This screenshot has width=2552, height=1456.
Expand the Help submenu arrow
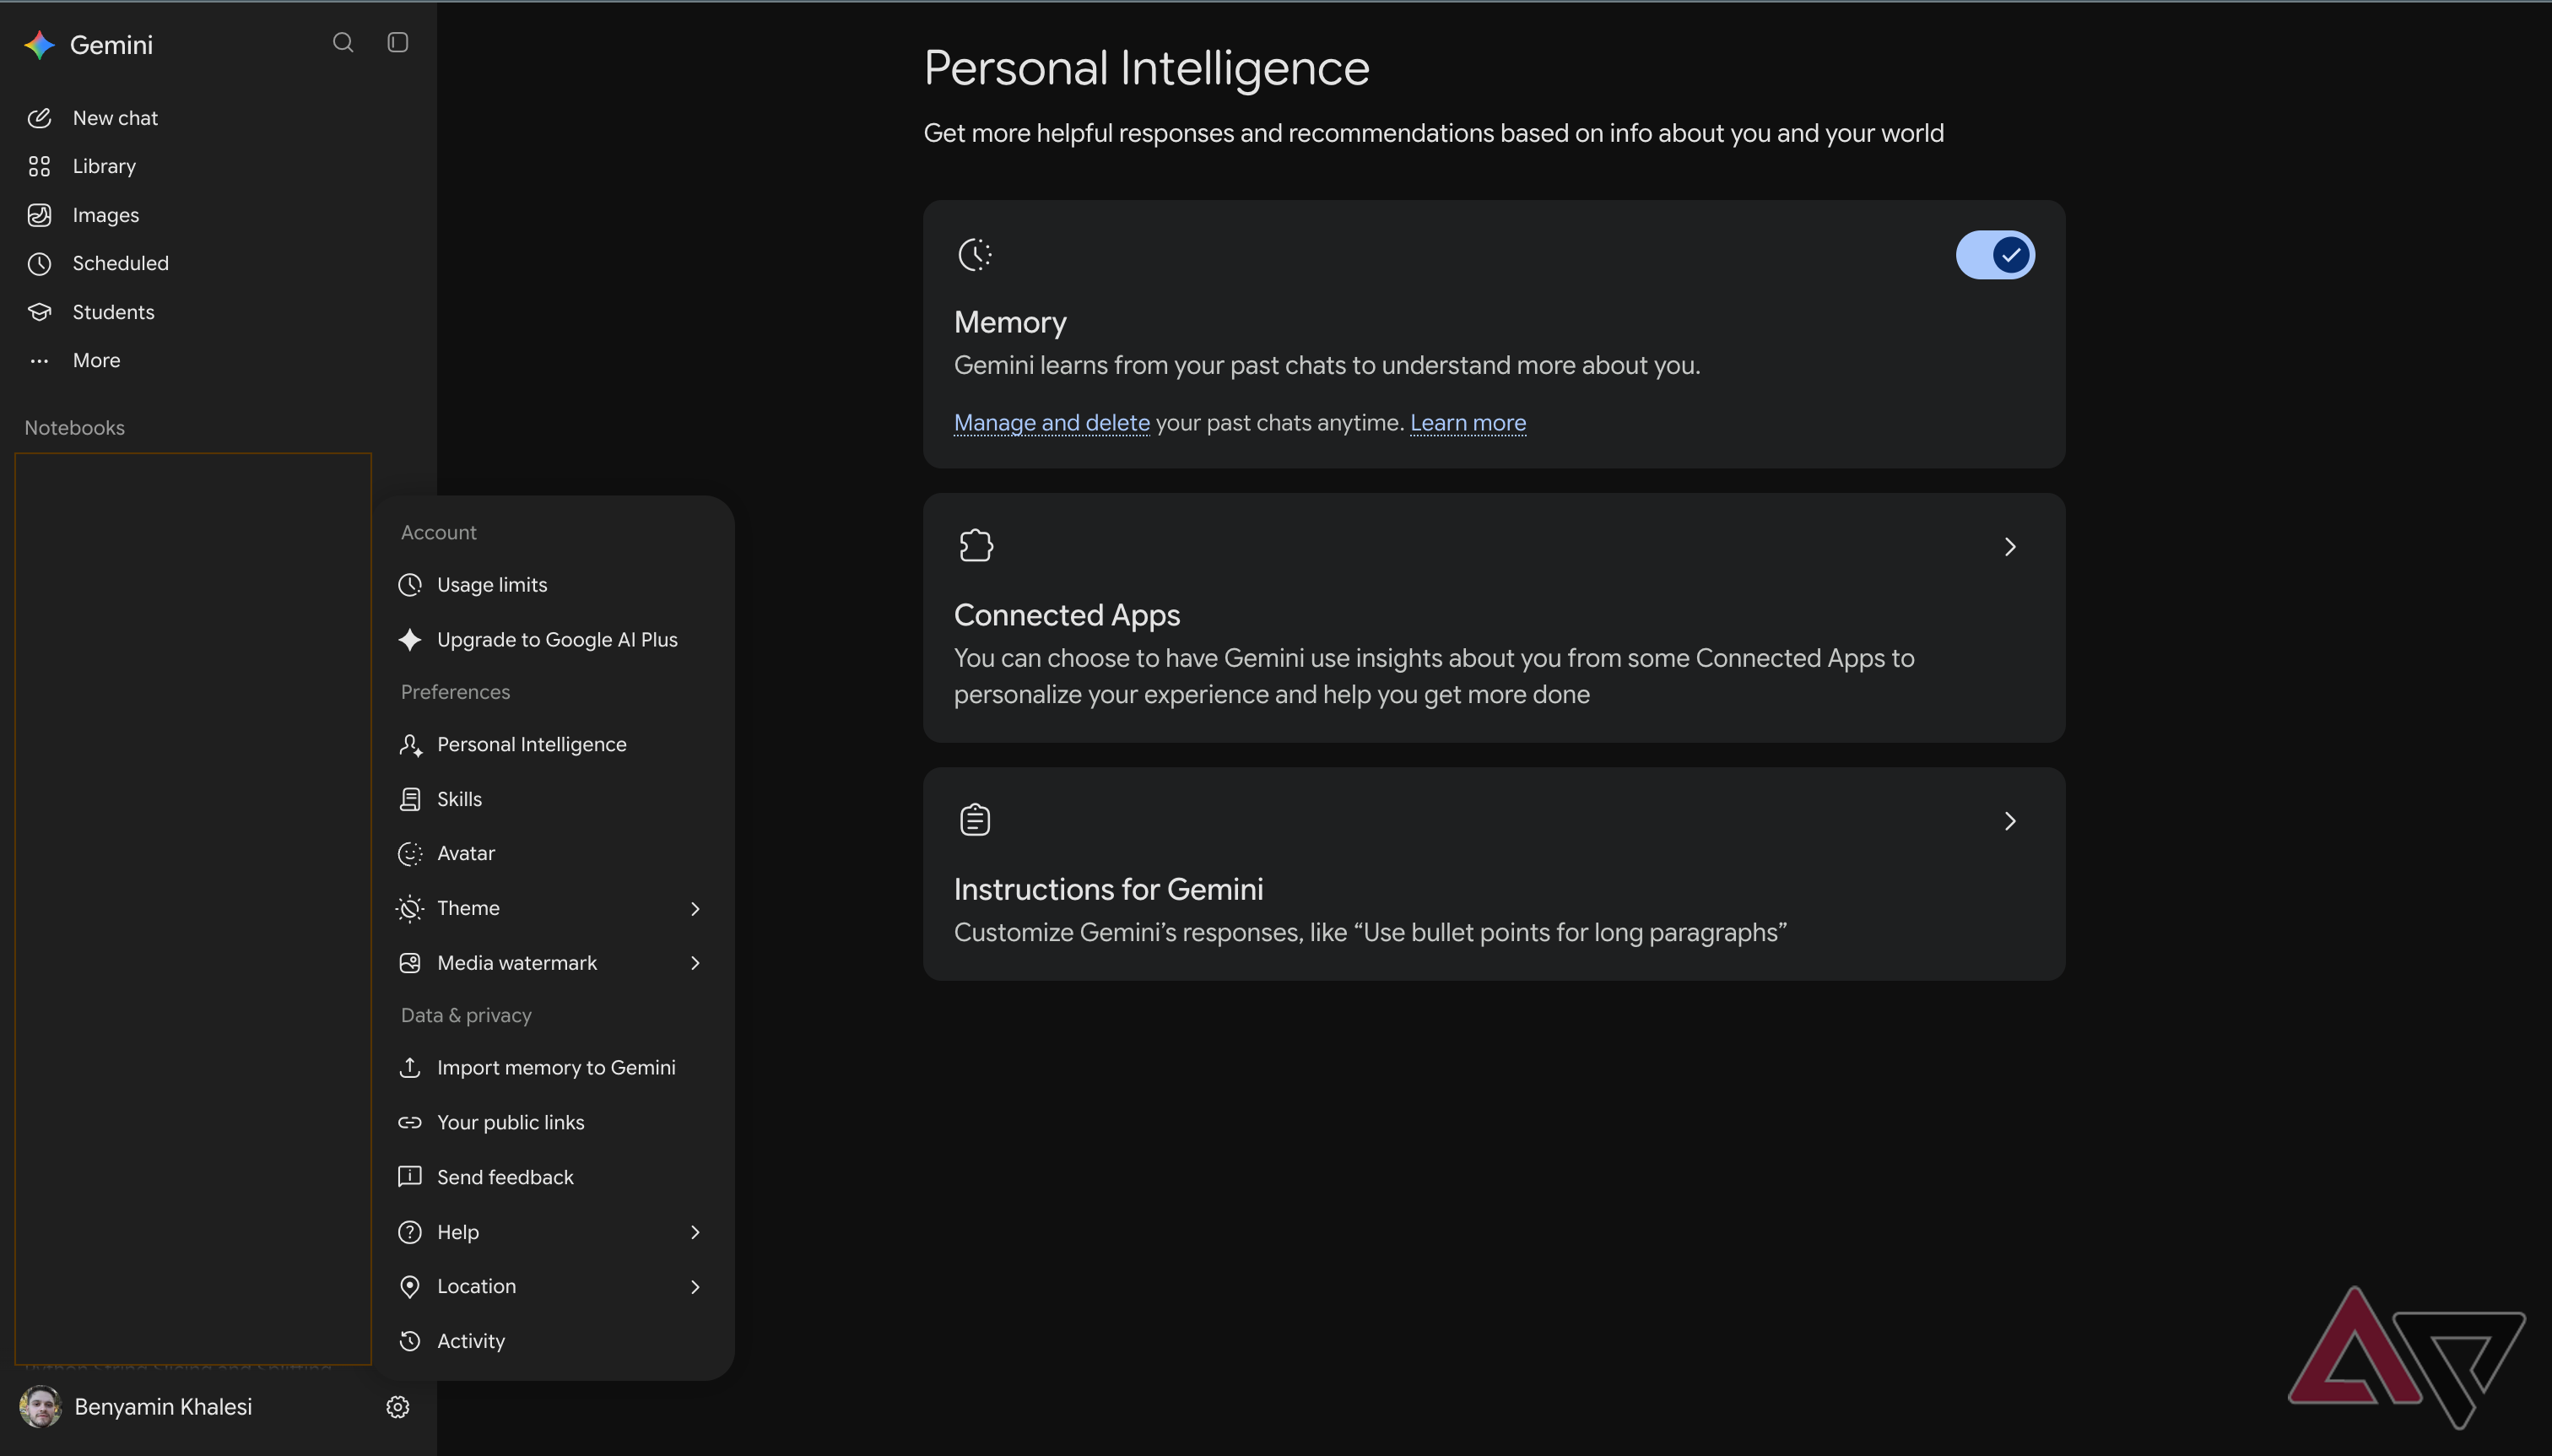tap(695, 1232)
